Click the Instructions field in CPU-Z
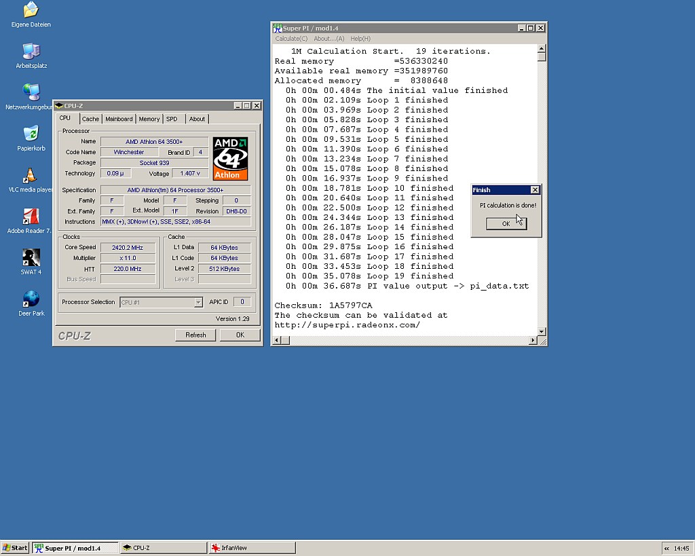Image resolution: width=695 pixels, height=556 pixels. coord(176,222)
